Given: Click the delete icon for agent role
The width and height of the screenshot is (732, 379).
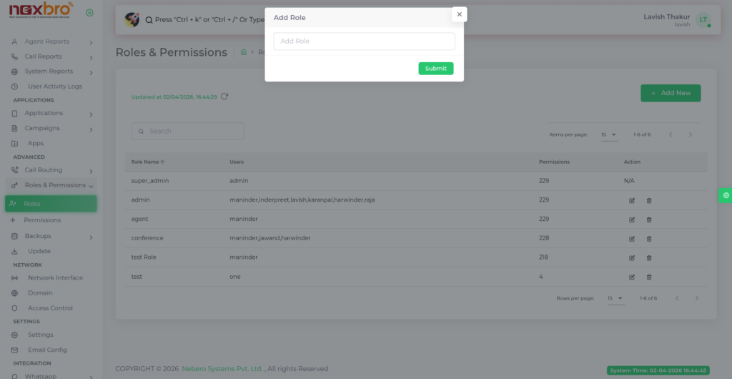Looking at the screenshot, I should [x=649, y=220].
